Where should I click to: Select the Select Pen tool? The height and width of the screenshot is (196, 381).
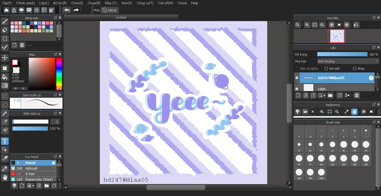(x=5, y=122)
